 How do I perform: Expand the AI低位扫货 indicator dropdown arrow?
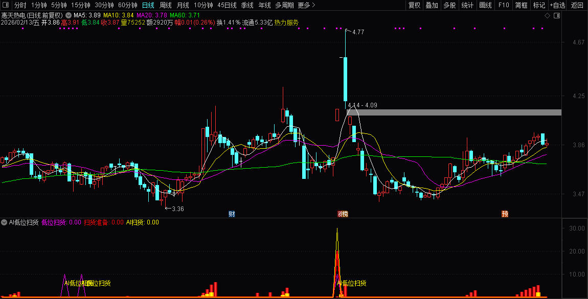point(4,222)
